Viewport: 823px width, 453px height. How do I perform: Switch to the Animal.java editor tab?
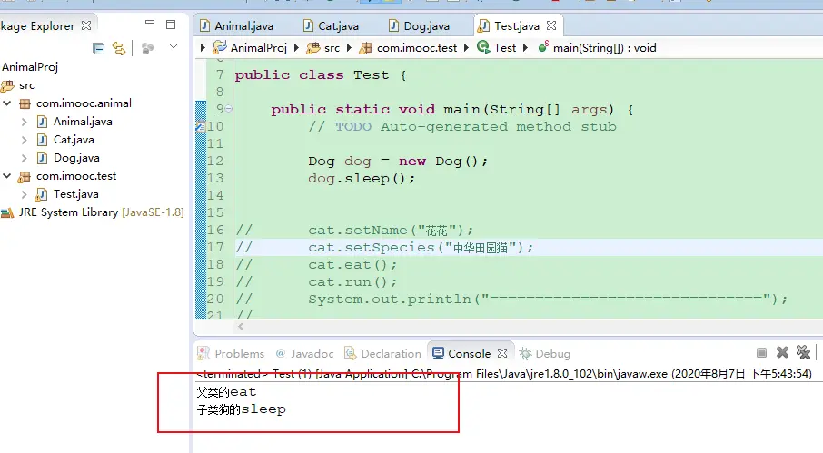[x=237, y=25]
